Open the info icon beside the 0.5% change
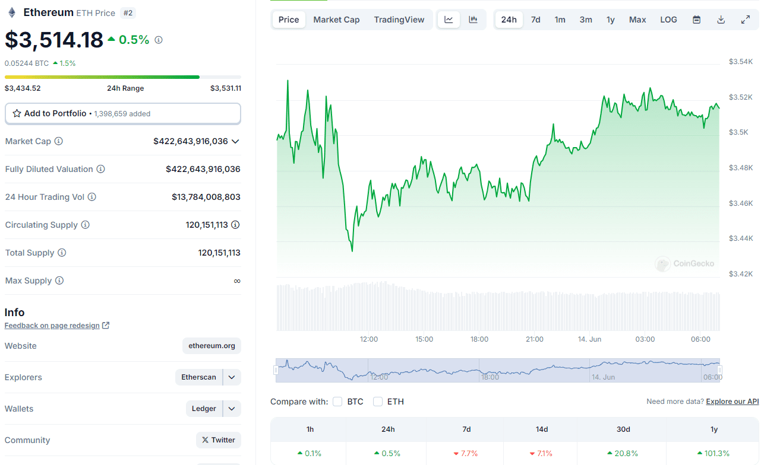764x465 pixels. [x=159, y=40]
